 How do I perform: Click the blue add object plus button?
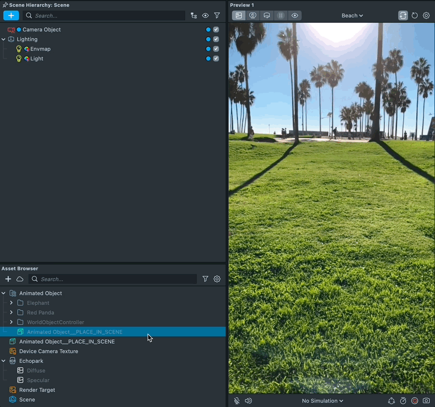(x=11, y=15)
